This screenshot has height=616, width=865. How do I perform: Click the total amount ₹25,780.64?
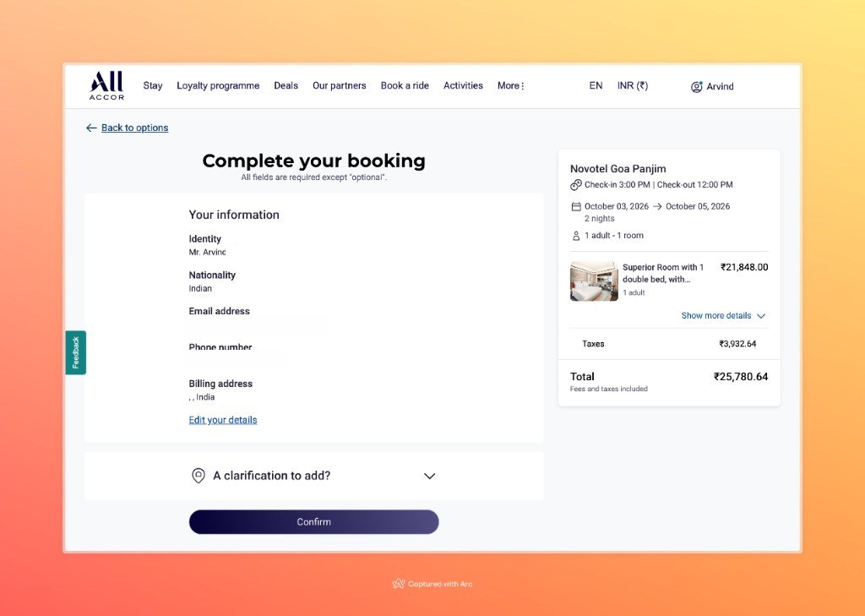[741, 377]
